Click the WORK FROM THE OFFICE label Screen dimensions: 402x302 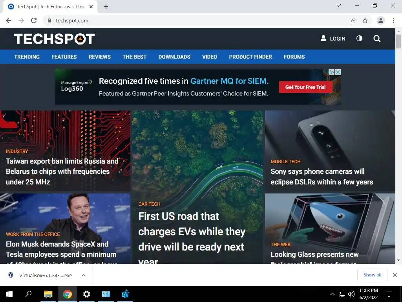tap(33, 234)
